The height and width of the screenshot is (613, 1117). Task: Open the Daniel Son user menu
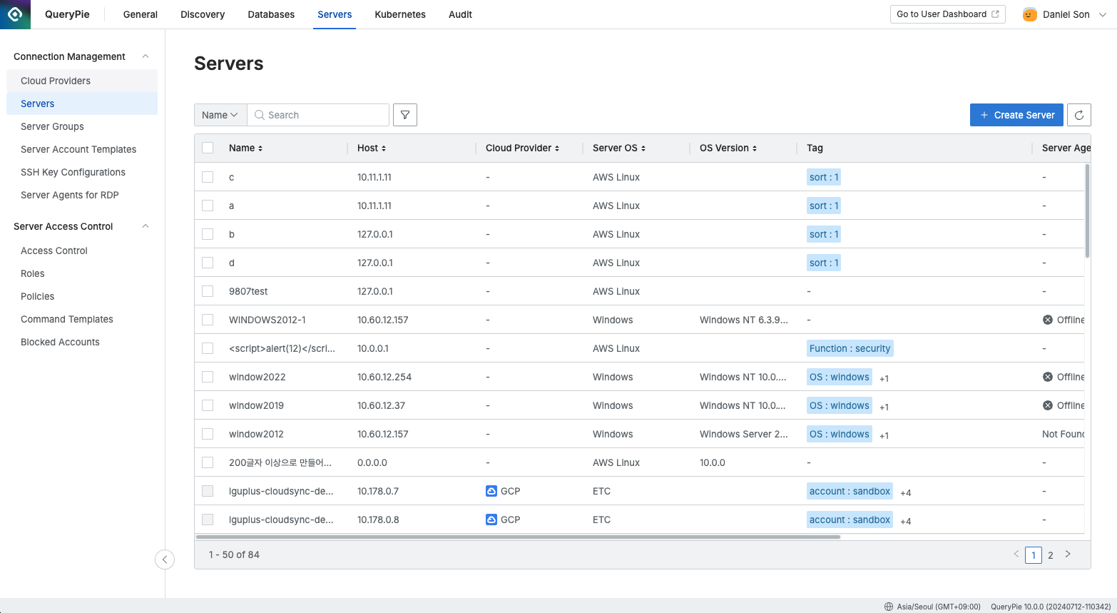pos(1066,14)
